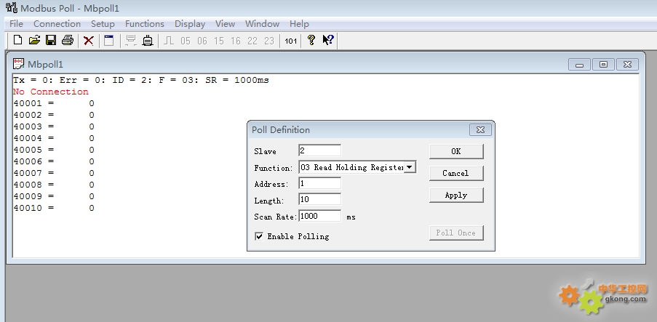Open the File menu

pos(16,24)
